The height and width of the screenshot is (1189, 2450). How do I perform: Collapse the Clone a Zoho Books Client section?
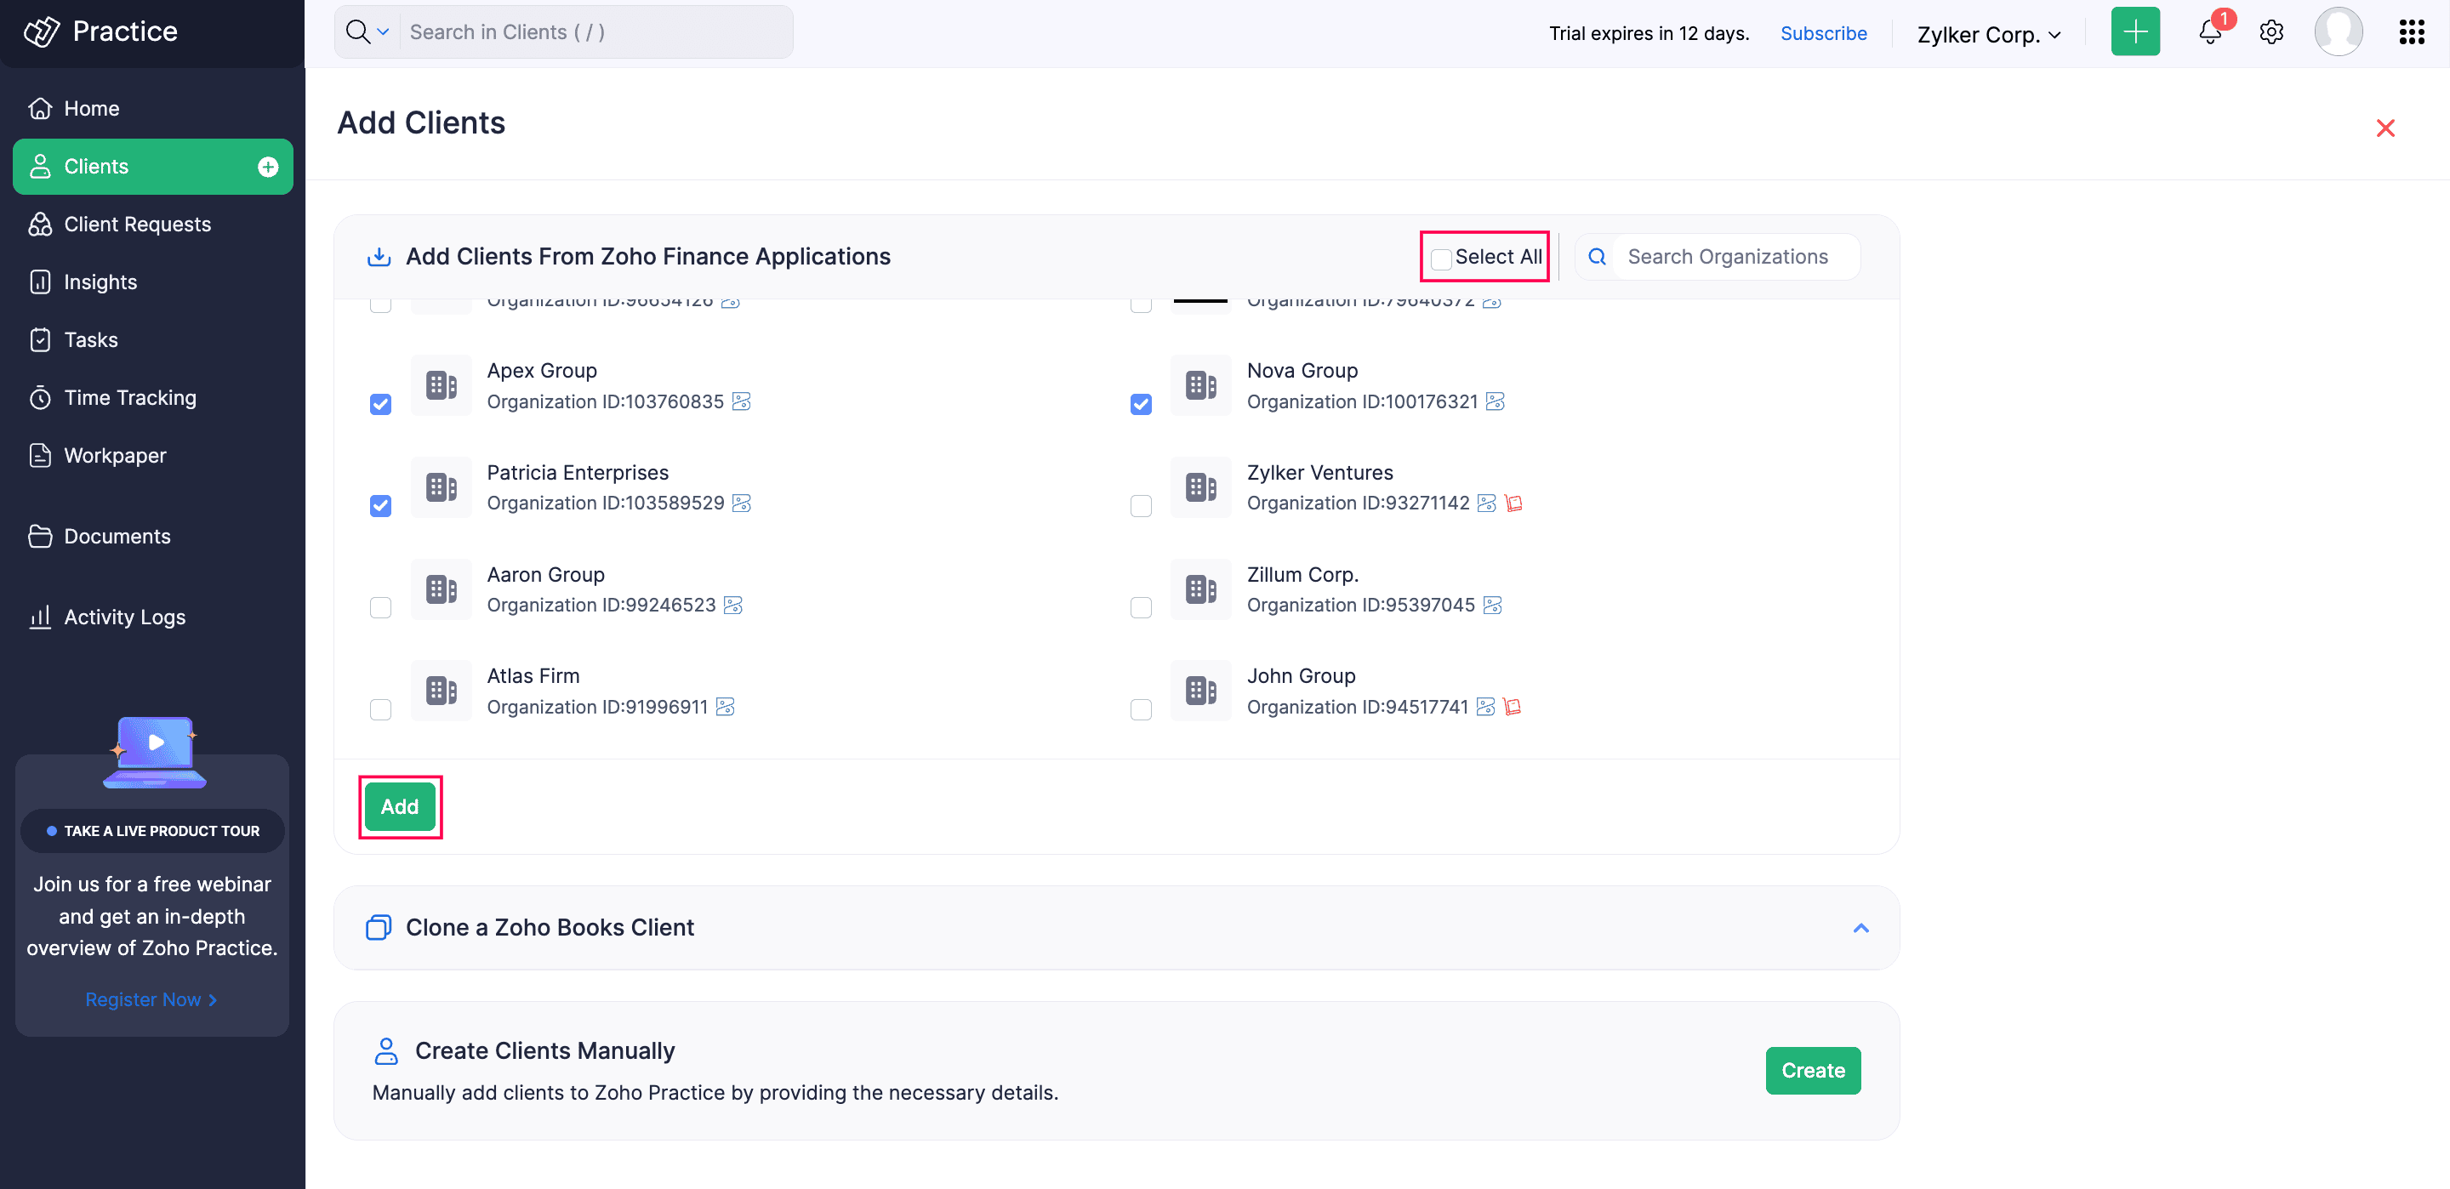[x=1861, y=927]
